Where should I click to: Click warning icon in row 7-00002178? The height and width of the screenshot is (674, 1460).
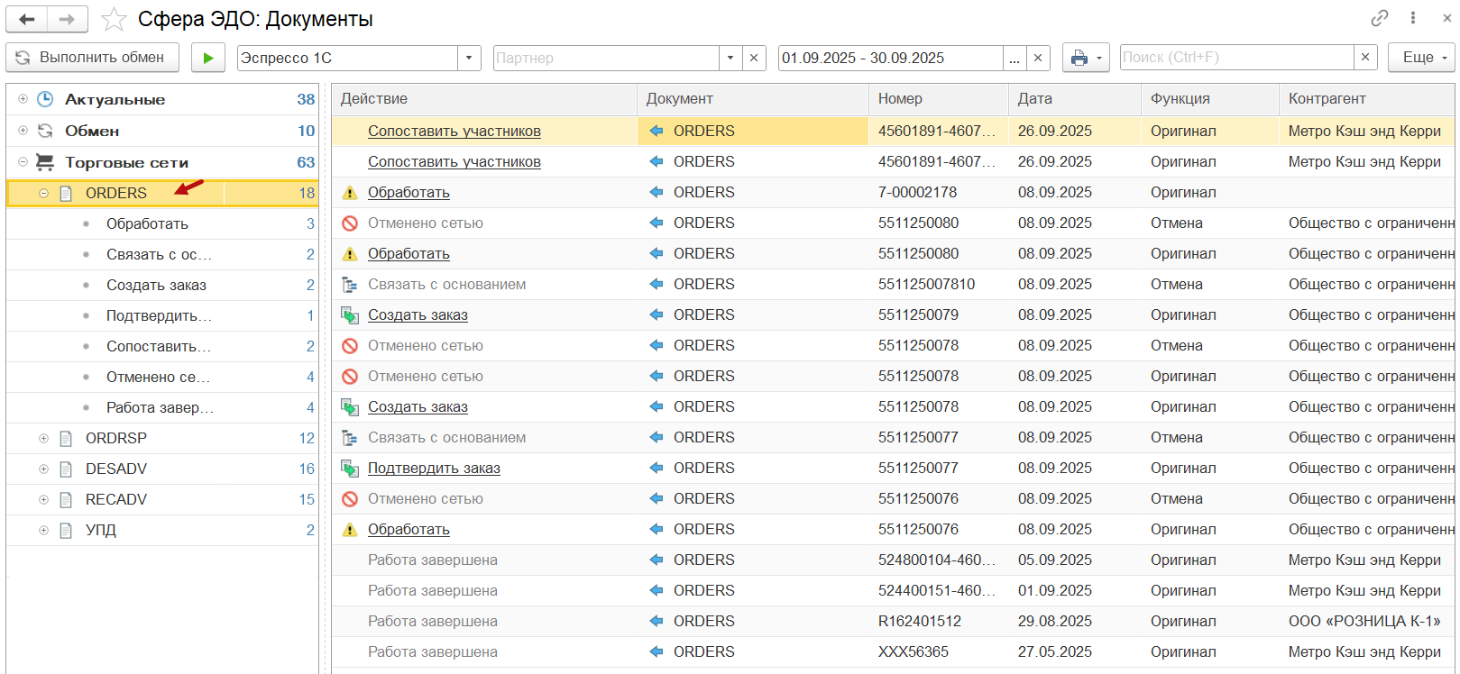[350, 193]
